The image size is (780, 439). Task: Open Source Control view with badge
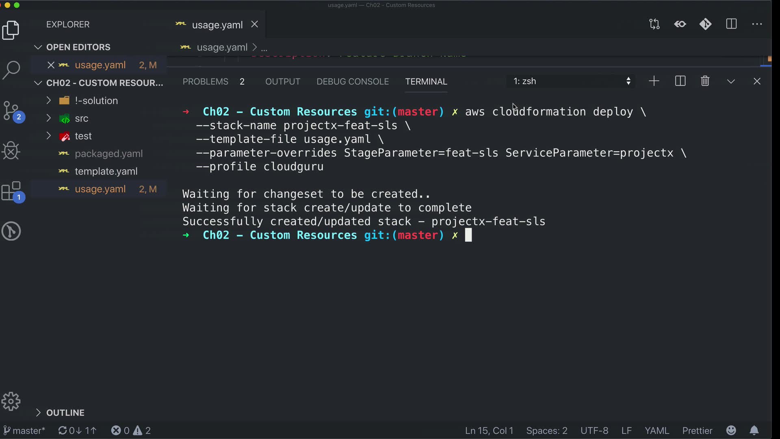[x=12, y=111]
